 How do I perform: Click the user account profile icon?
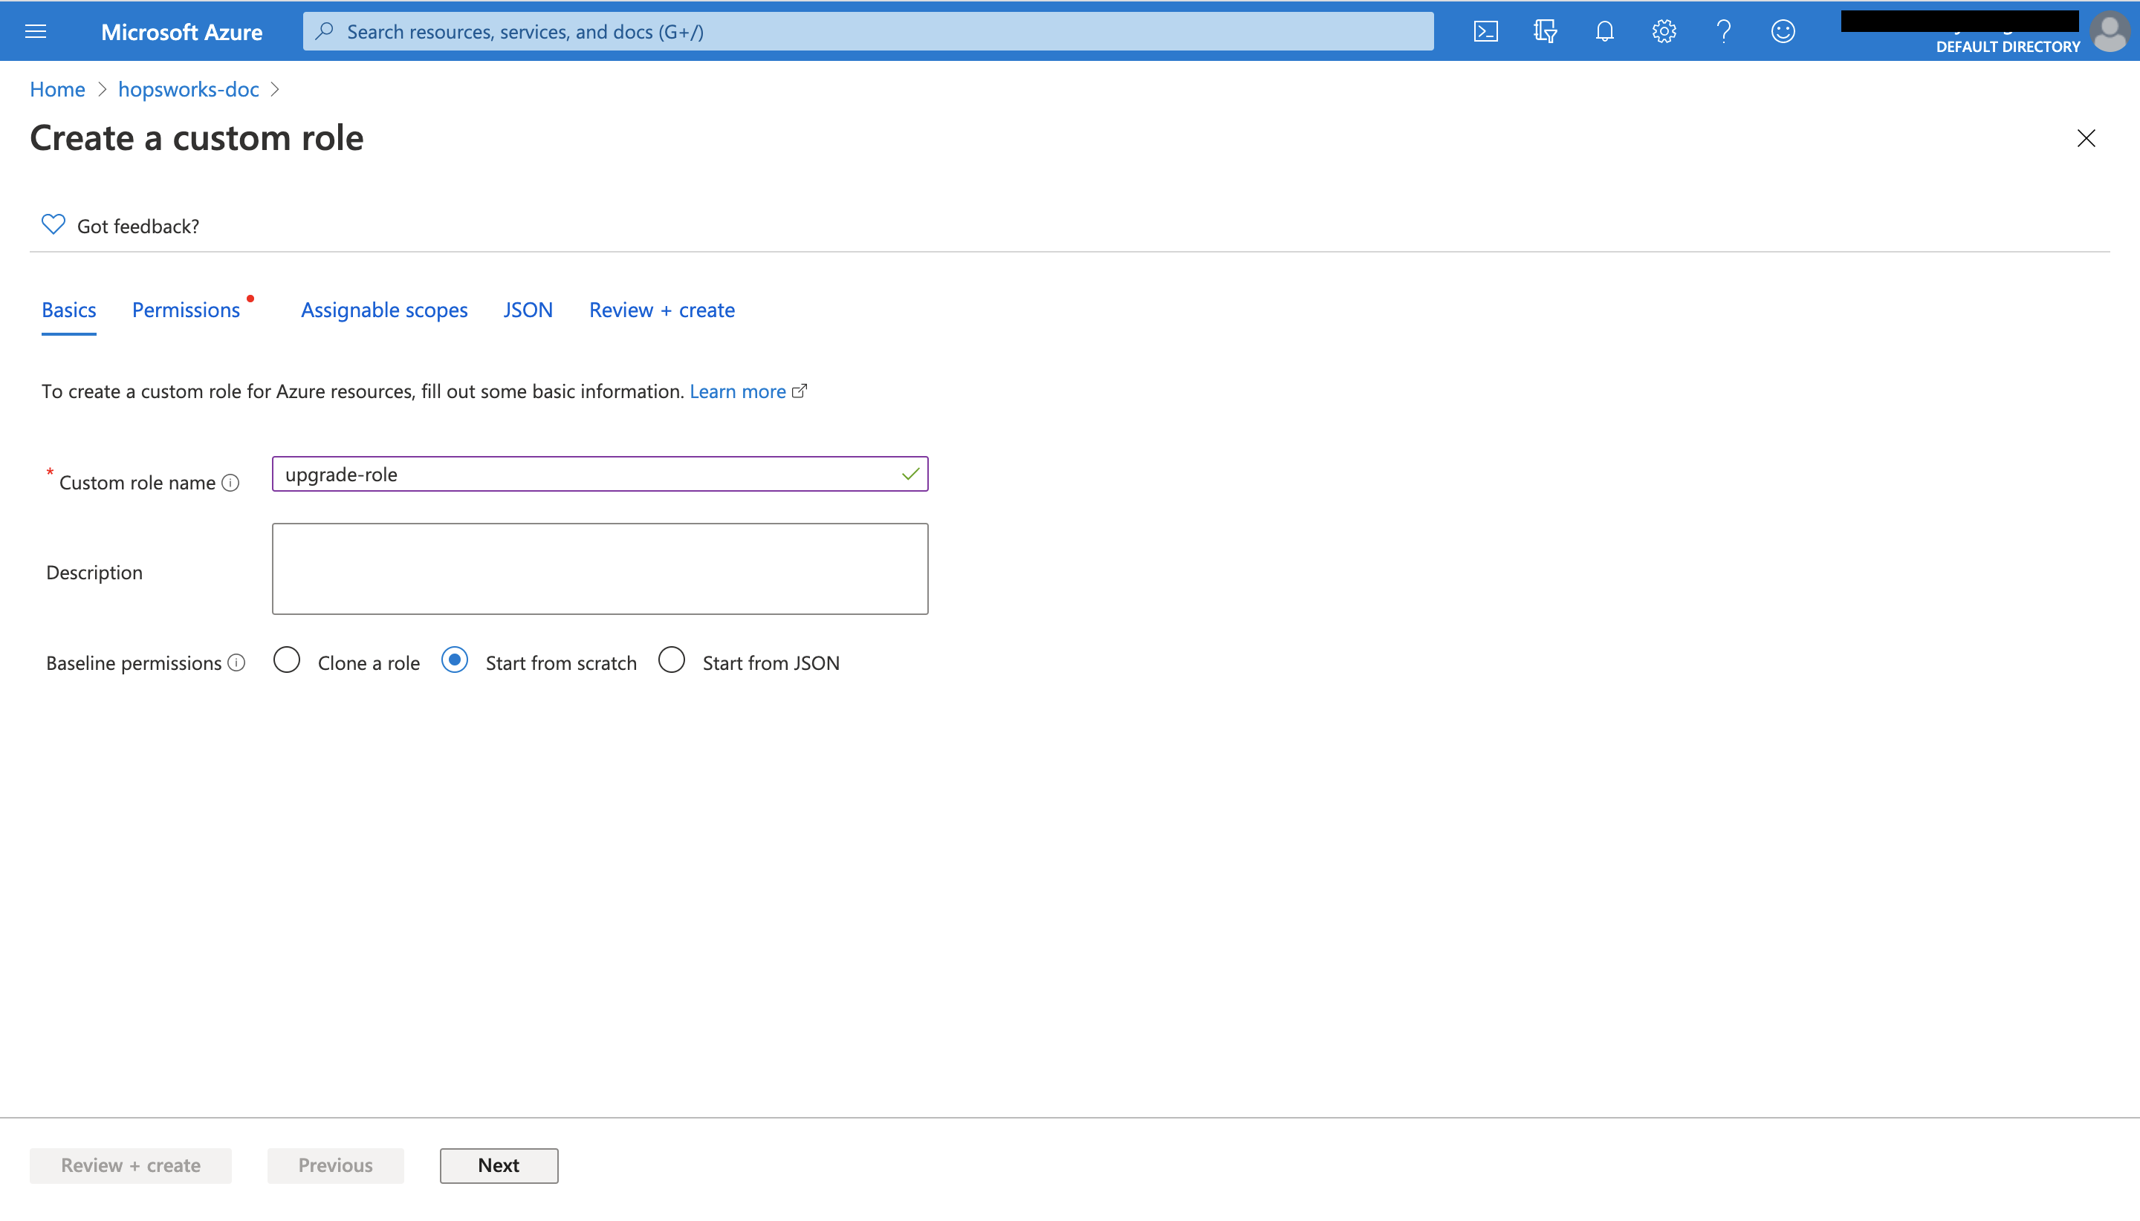tap(2110, 30)
